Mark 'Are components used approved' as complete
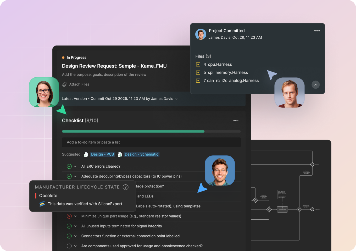Image resolution: width=356 pixels, height=251 pixels. pyautogui.click(x=69, y=246)
